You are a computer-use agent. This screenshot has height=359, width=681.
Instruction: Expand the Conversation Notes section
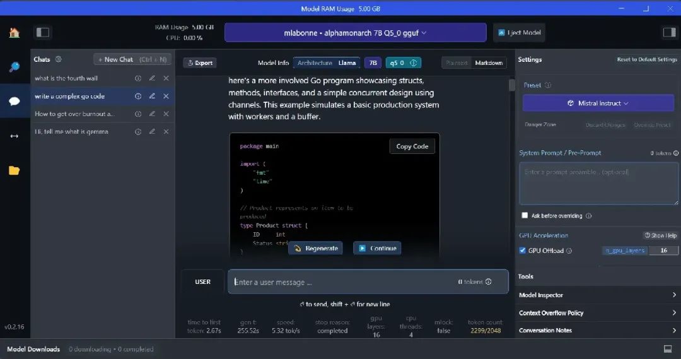click(598, 331)
